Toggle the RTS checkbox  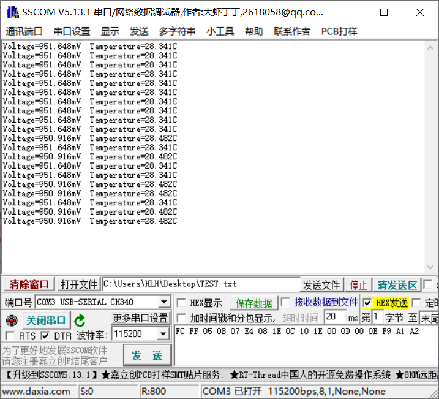[x=10, y=335]
